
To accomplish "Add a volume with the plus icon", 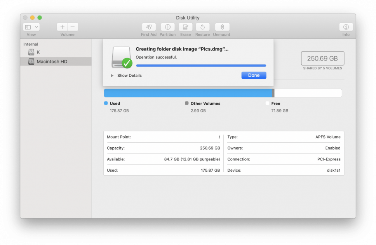I will (62, 27).
